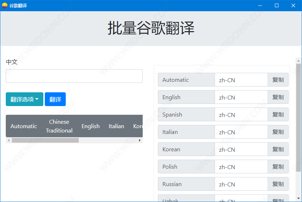This screenshot has height=202, width=302.
Task: Copy the Korean translation result
Action: click(x=278, y=149)
